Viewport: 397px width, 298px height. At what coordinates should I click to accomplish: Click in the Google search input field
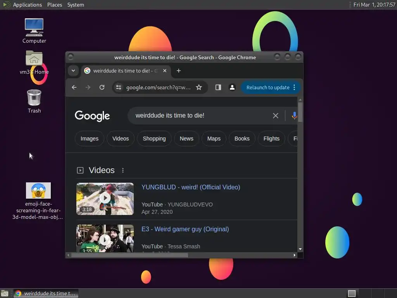coord(202,116)
